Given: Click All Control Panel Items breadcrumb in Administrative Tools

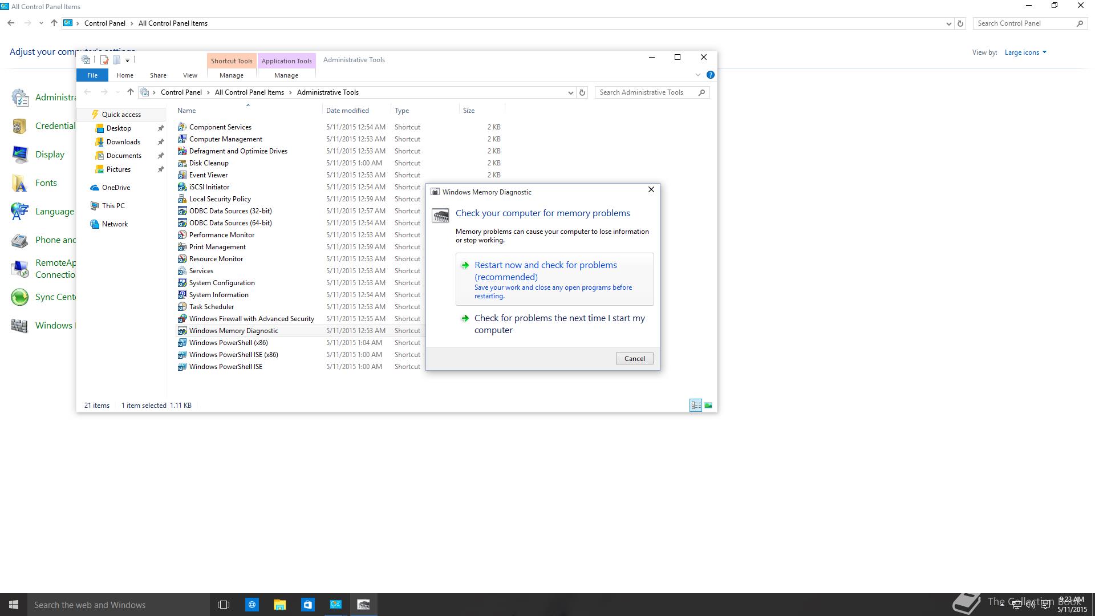Looking at the screenshot, I should [x=249, y=92].
